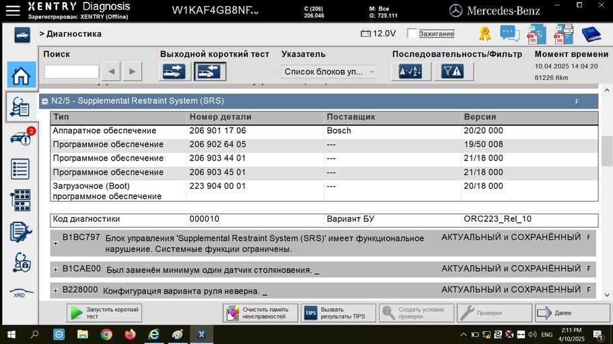Click the vertical scrollbar thumb
The image size is (613, 344).
pos(607,151)
